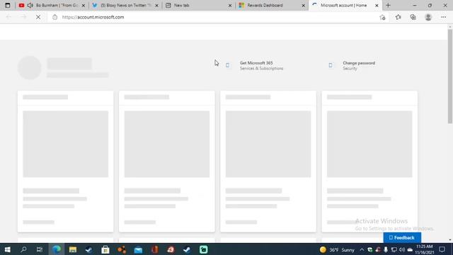The height and width of the screenshot is (255, 453).
Task: Open the Collections panel
Action: pos(413,17)
